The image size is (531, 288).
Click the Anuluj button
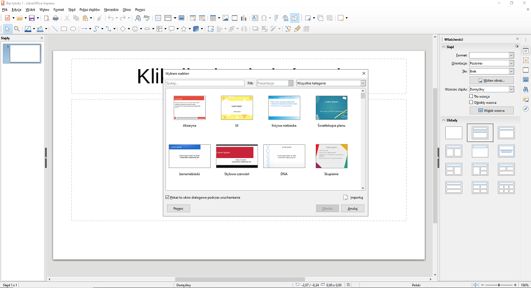352,208
